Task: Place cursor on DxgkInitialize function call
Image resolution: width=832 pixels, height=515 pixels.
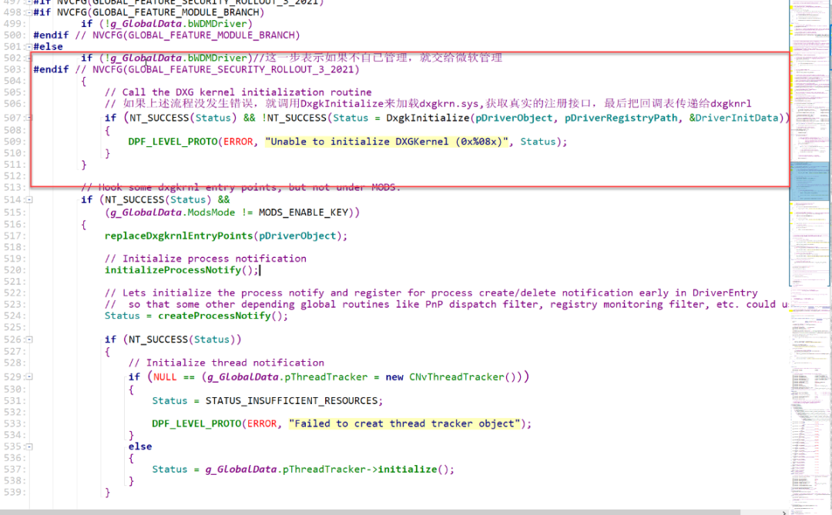Action: click(428, 118)
